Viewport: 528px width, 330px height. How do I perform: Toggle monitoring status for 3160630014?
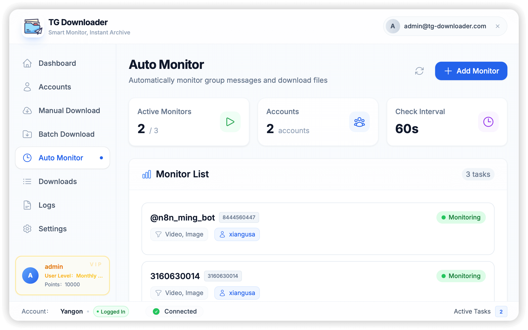point(461,276)
